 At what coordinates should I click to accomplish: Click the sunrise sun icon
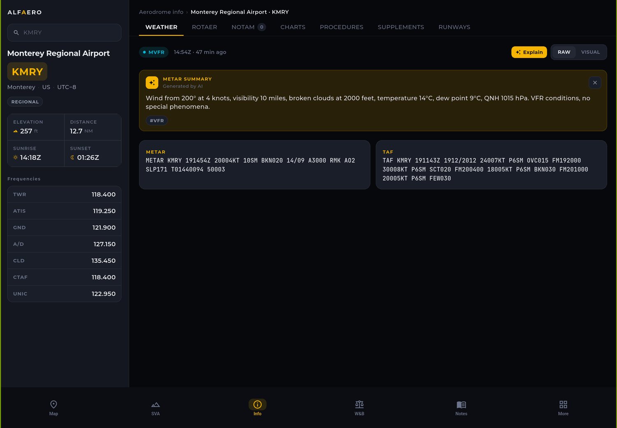click(16, 158)
